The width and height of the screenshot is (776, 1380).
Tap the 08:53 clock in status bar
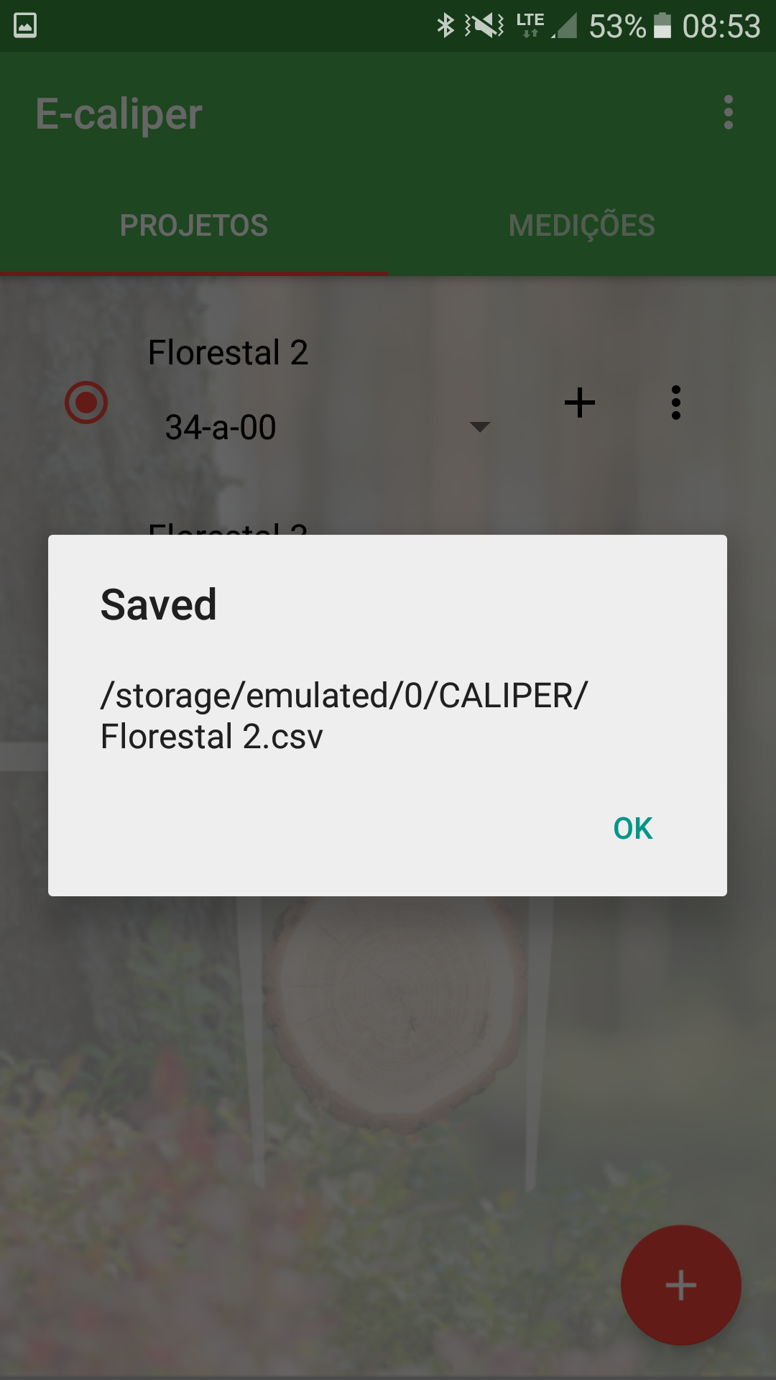pyautogui.click(x=721, y=27)
